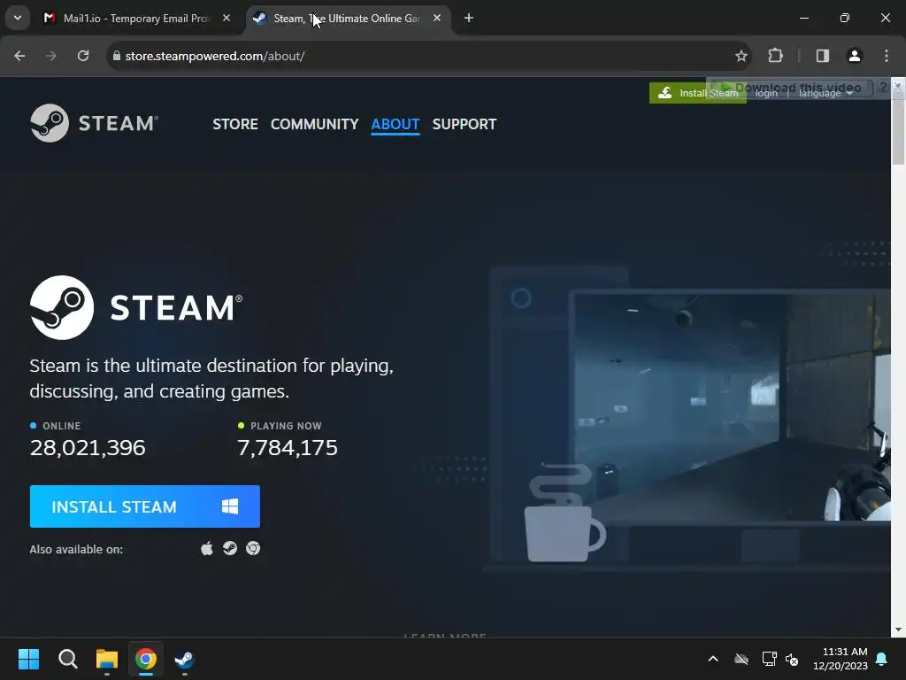Select the ABOUT navigation item

[395, 124]
